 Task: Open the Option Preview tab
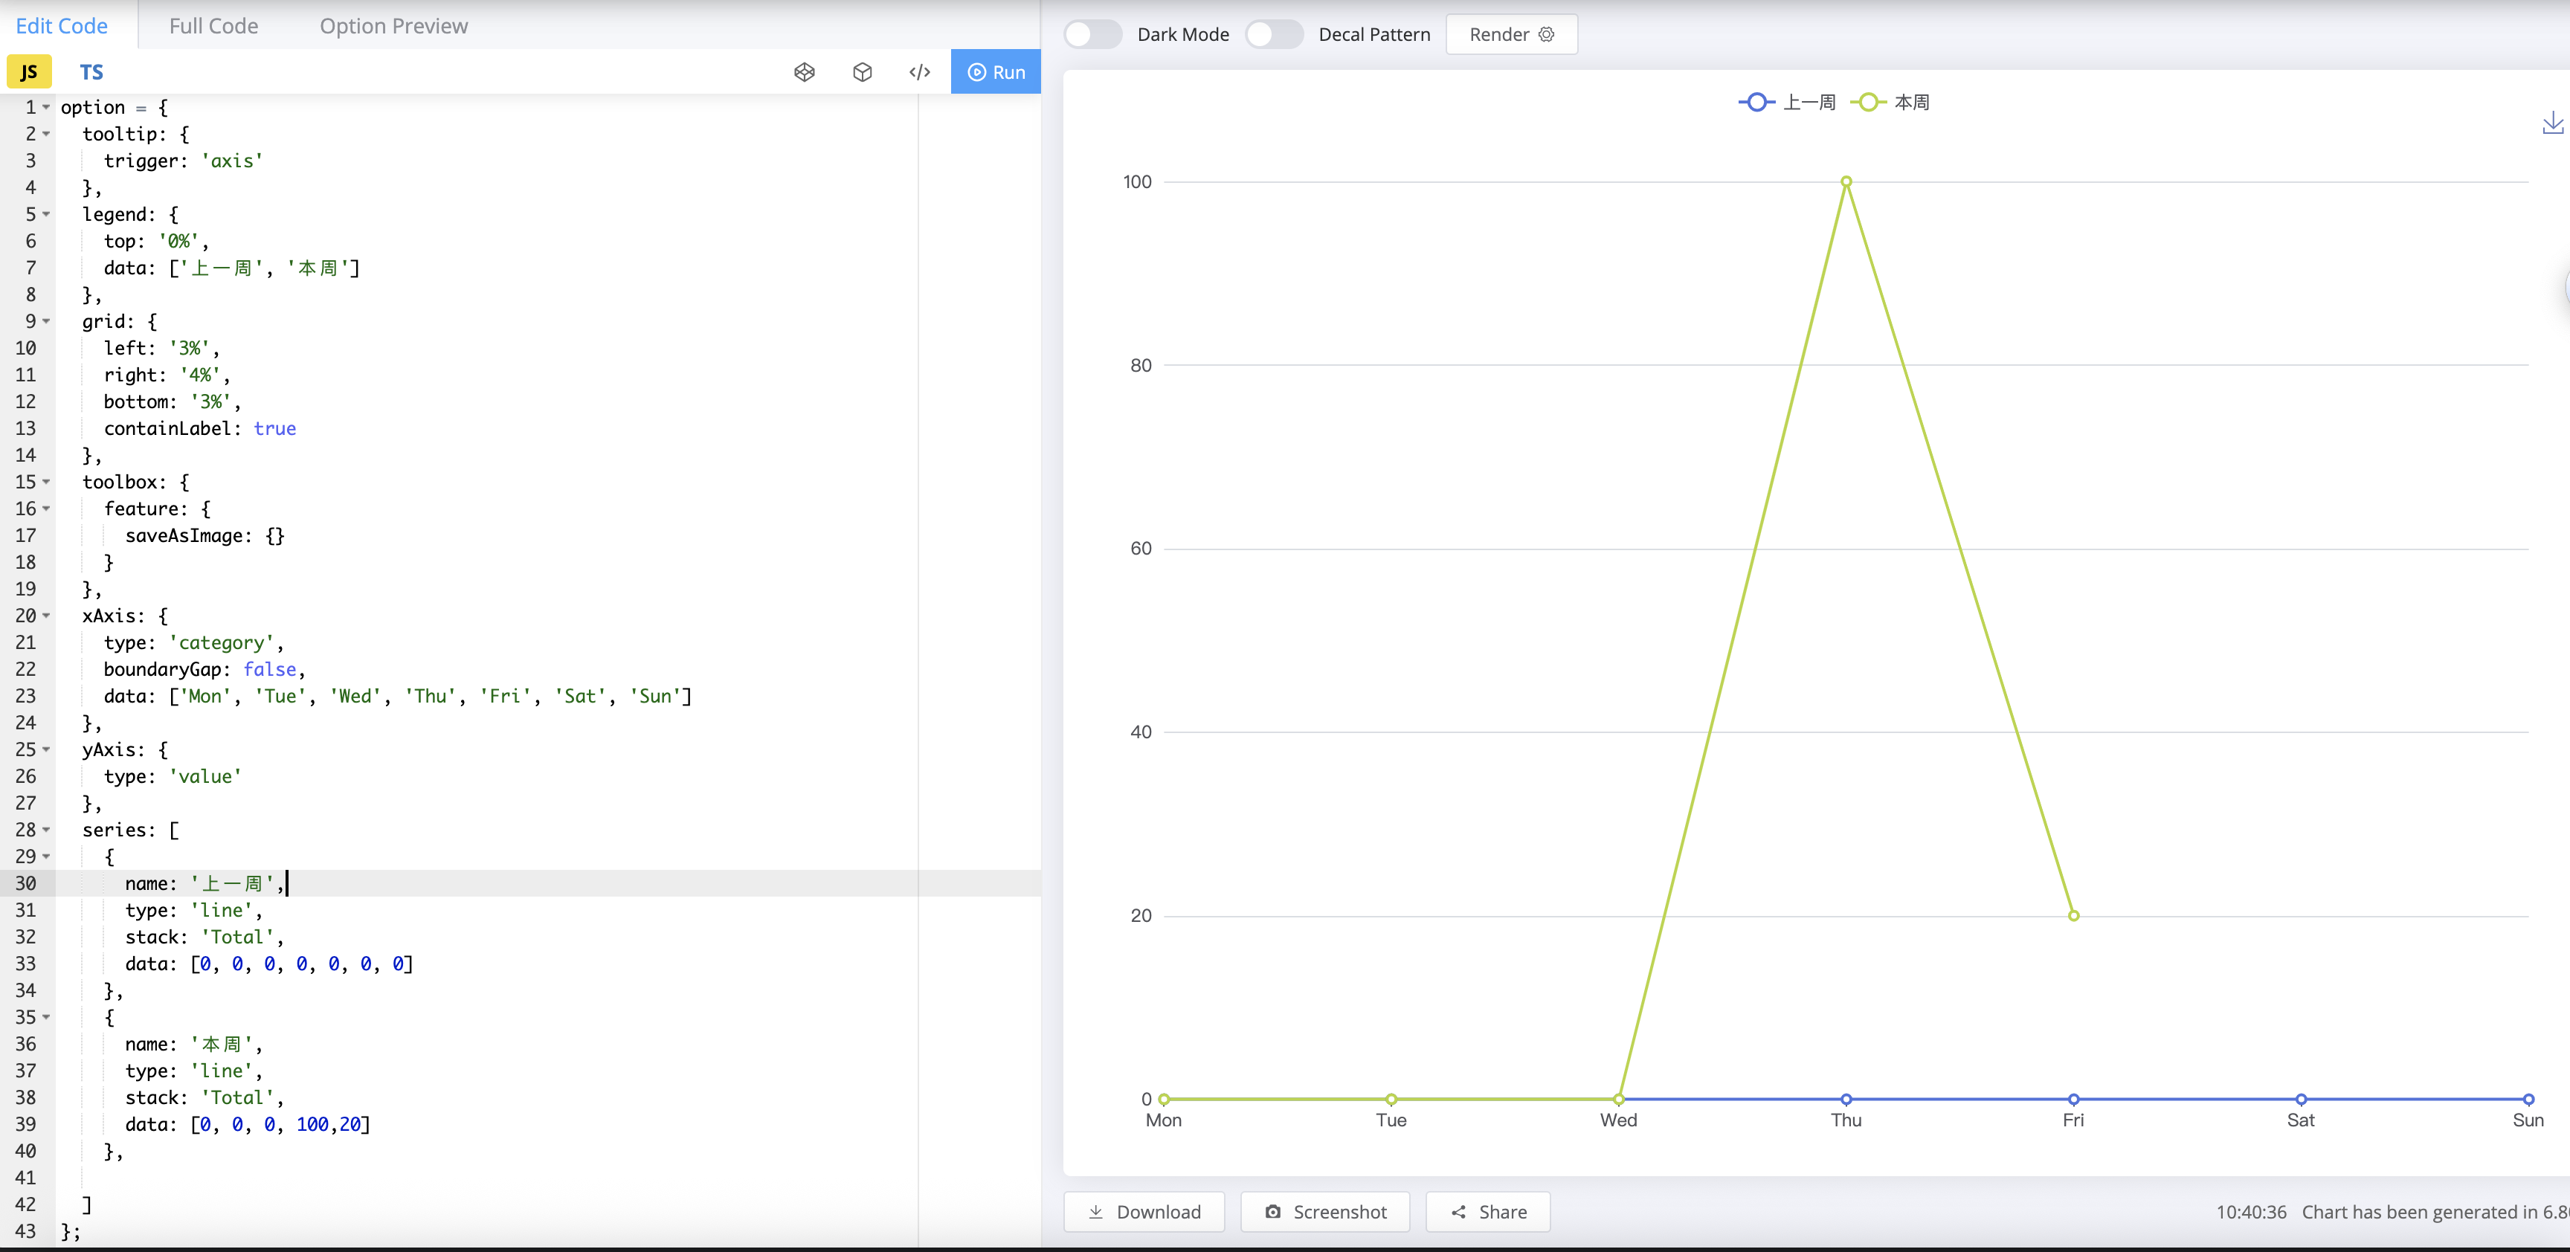393,26
